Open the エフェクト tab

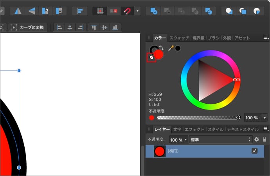[x=194, y=129]
